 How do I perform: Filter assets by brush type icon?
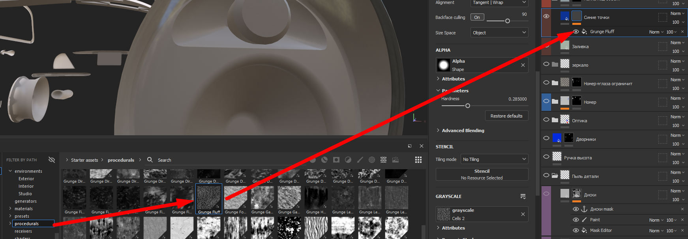tap(360, 160)
